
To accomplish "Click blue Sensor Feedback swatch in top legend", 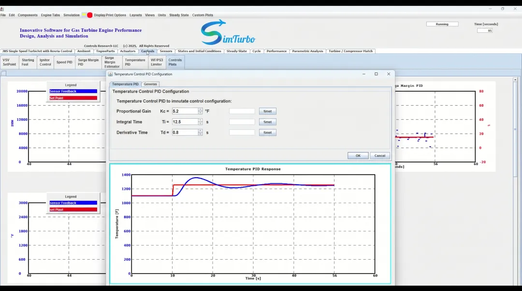I will coord(73,91).
